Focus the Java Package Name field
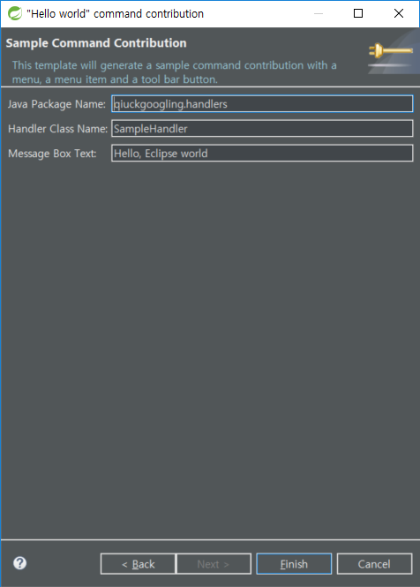420x587 pixels. 262,103
